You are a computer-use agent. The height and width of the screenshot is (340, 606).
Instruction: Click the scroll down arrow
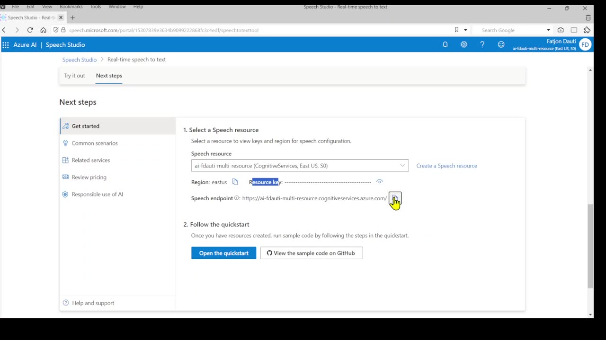pyautogui.click(x=590, y=314)
